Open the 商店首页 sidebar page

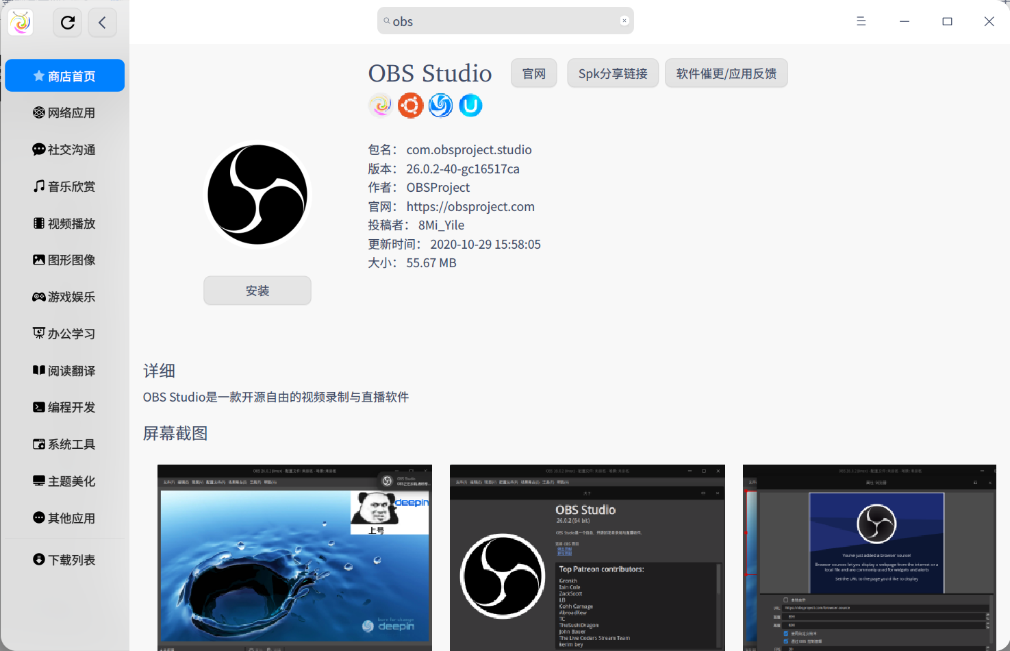(x=64, y=75)
